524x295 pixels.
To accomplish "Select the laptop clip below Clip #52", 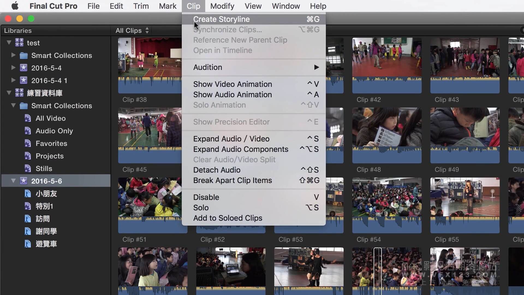I will 231,271.
